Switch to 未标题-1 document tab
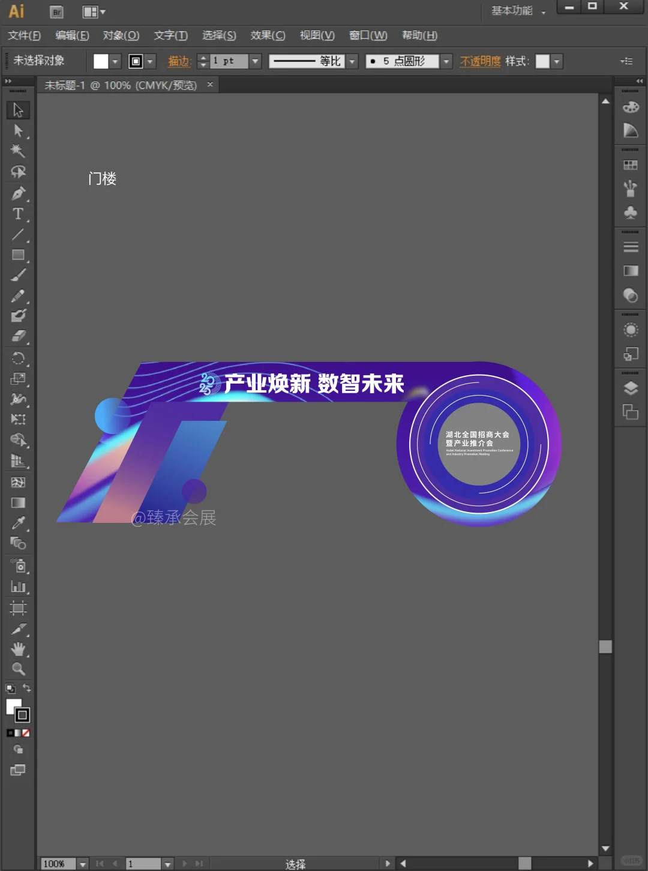Image resolution: width=648 pixels, height=871 pixels. [121, 85]
